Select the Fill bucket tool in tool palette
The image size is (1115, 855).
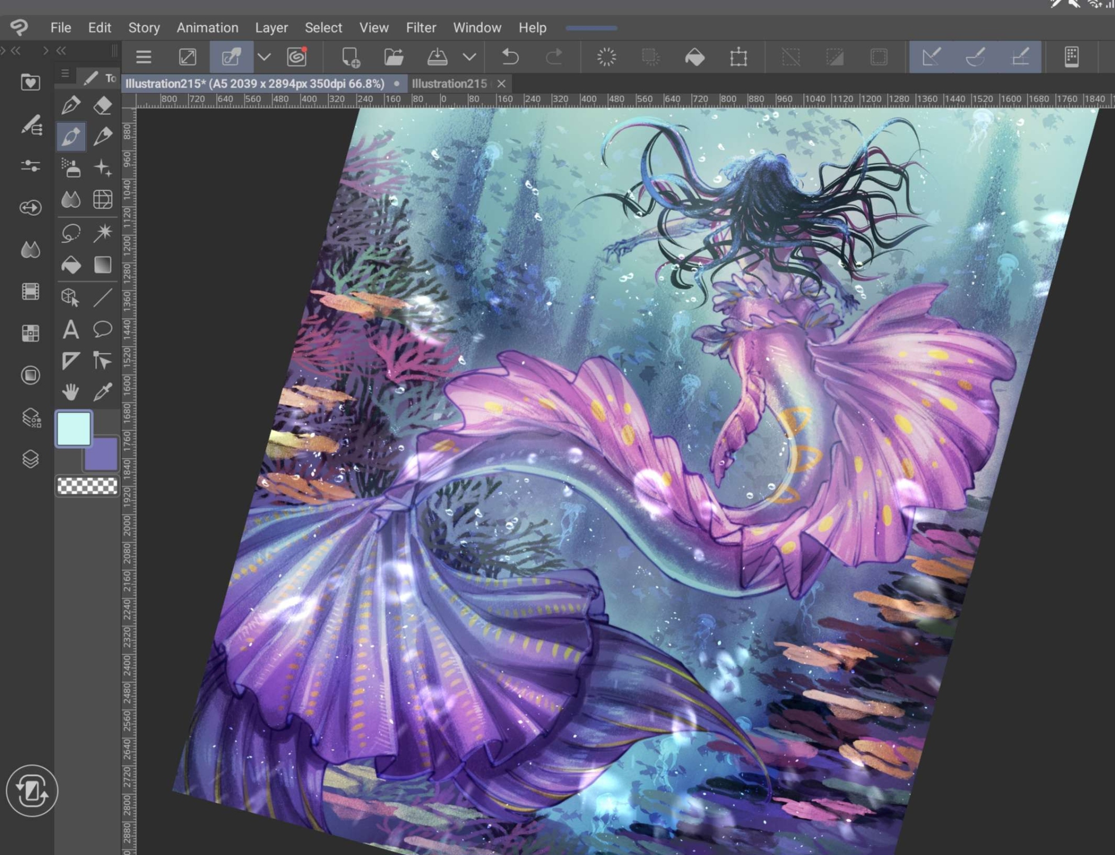71,265
